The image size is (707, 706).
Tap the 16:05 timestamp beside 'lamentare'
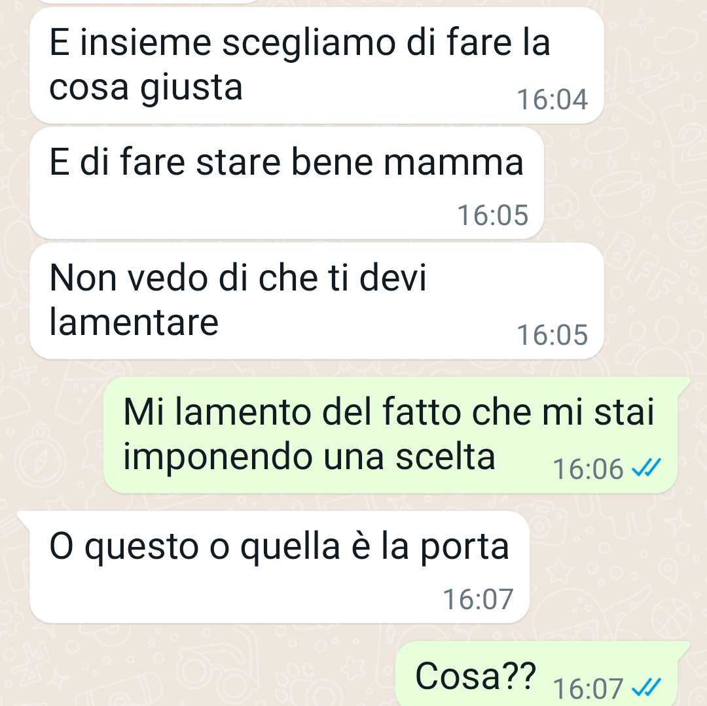[x=552, y=335]
